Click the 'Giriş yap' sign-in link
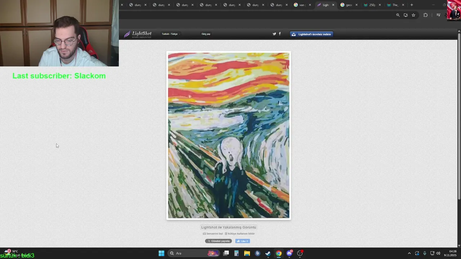 (x=206, y=34)
